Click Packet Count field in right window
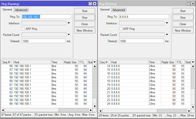The image size is (196, 119). (142, 35)
